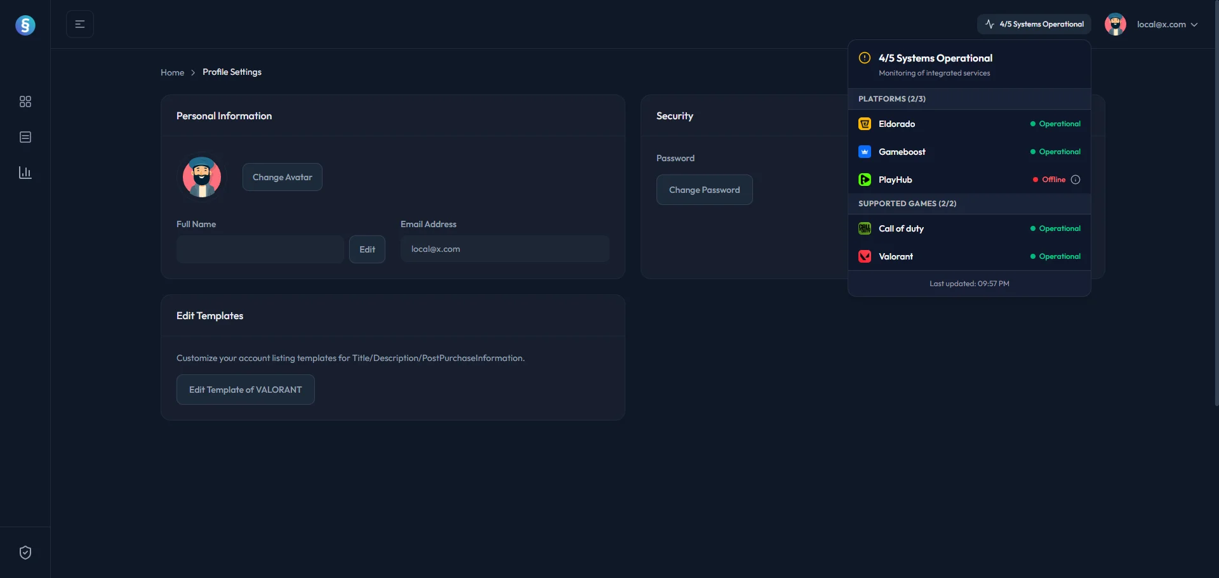Screen dimensions: 1219x578
Task: Open the listings icon in sidebar
Action: 25,137
